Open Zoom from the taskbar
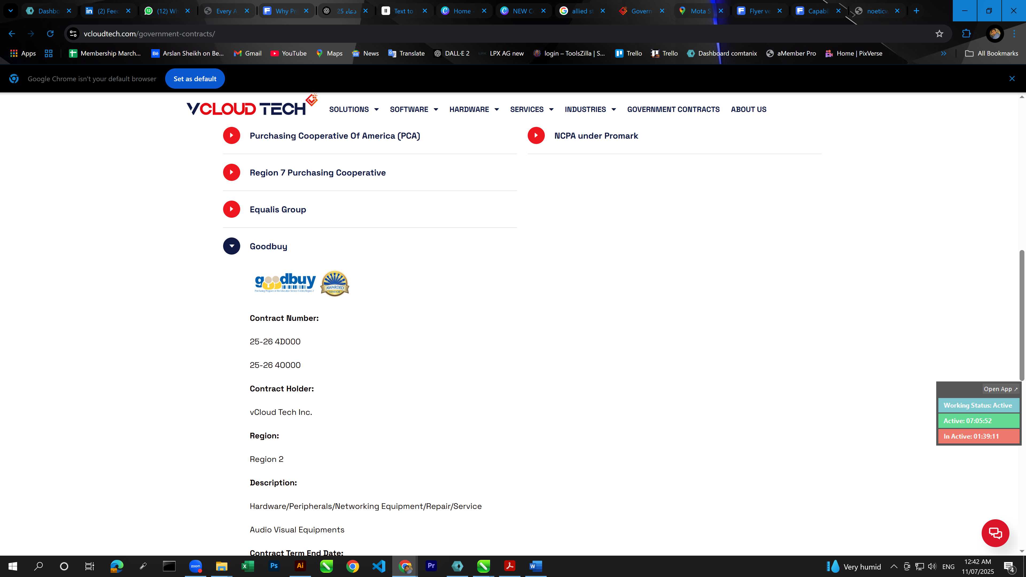The image size is (1026, 577). click(195, 566)
